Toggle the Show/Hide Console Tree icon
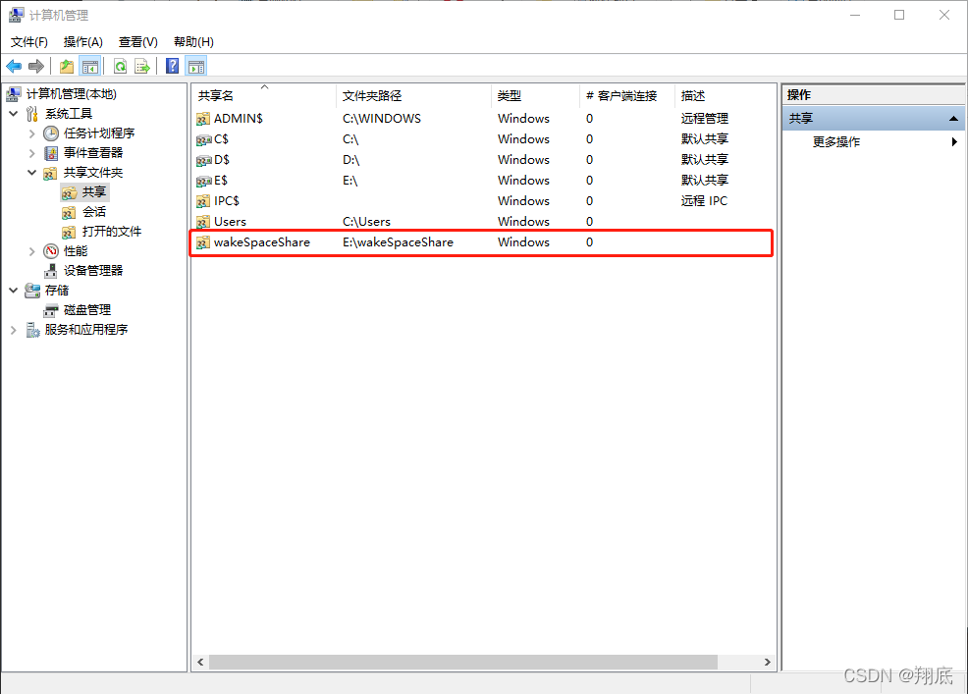Screen dimensions: 968x694 pyautogui.click(x=90, y=66)
